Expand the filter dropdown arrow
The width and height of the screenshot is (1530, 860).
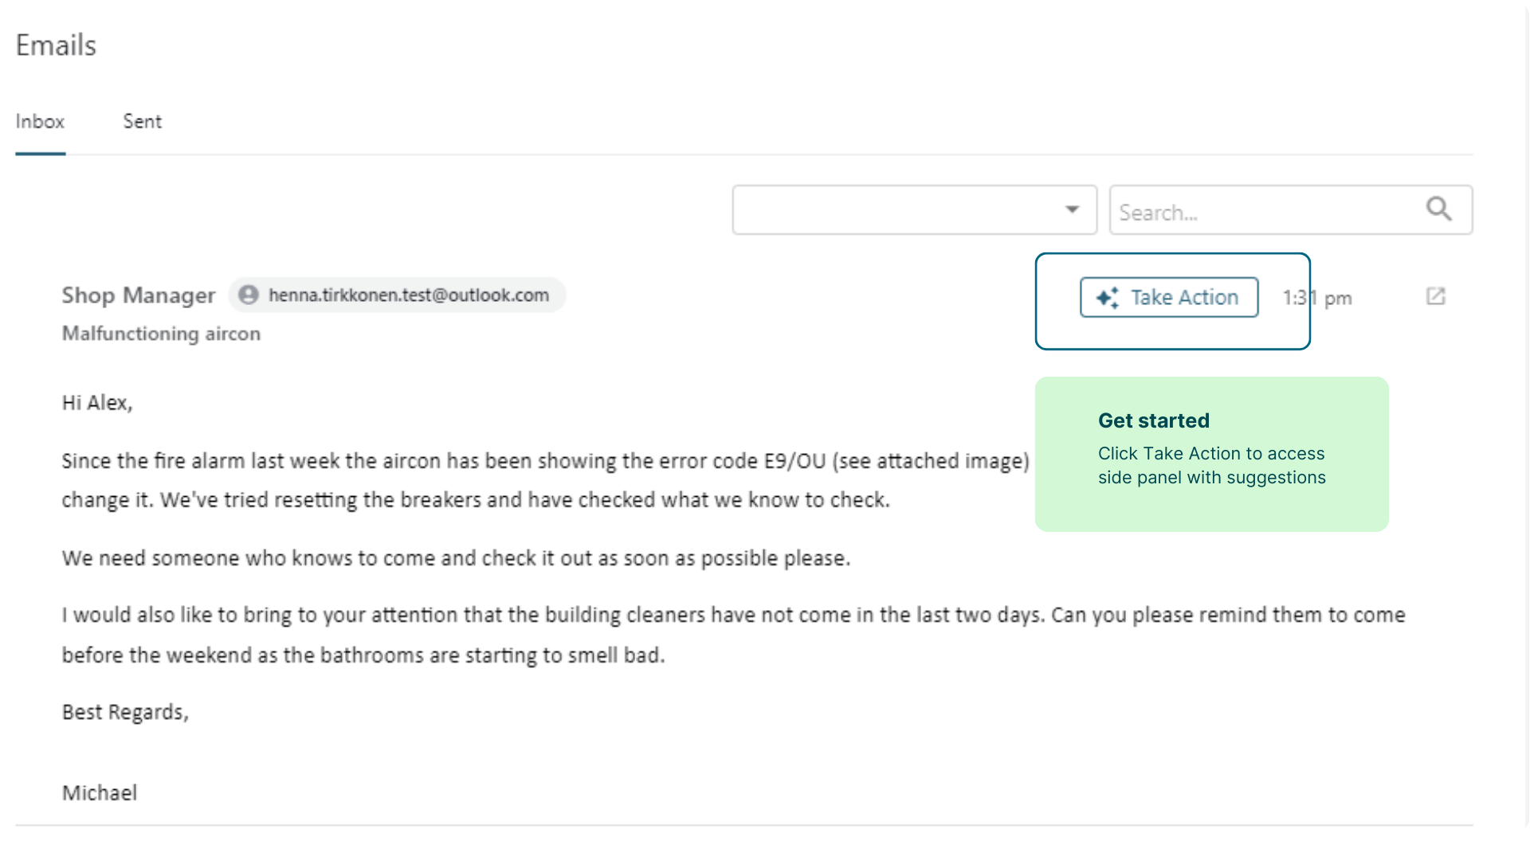1072,209
